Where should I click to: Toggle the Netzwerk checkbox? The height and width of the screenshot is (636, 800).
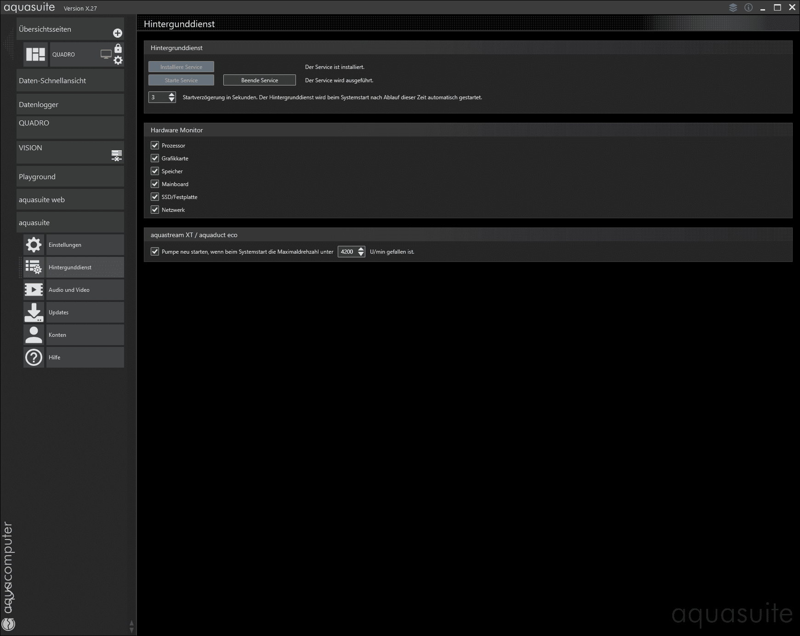[155, 210]
